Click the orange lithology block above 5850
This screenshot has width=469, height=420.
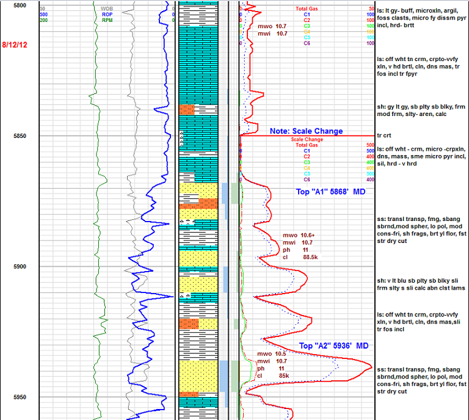pos(186,110)
